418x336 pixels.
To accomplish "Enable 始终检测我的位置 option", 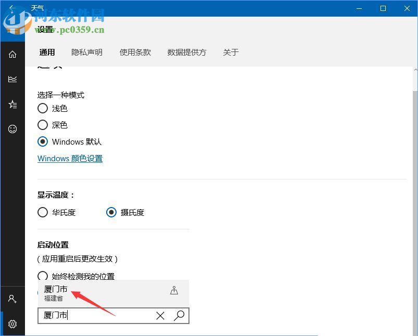I will (x=43, y=276).
